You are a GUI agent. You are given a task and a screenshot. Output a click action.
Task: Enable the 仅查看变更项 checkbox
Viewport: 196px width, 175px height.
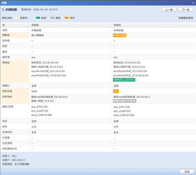click(176, 18)
